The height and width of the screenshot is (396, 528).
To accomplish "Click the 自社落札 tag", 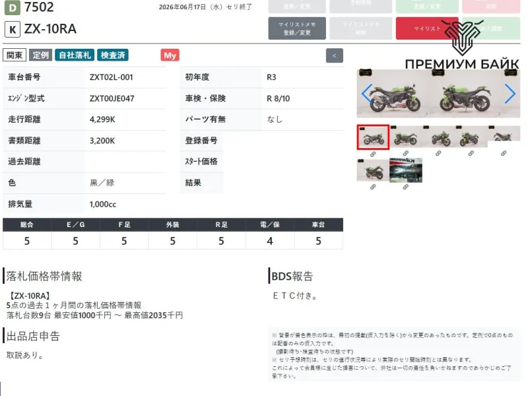I will point(75,55).
